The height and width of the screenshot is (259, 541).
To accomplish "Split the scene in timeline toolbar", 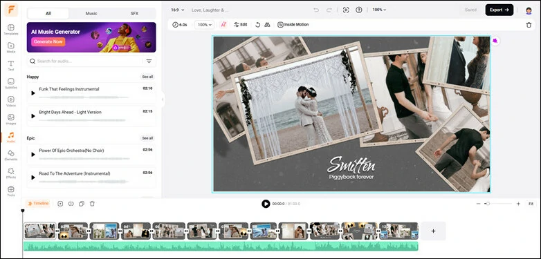I will tap(71, 204).
